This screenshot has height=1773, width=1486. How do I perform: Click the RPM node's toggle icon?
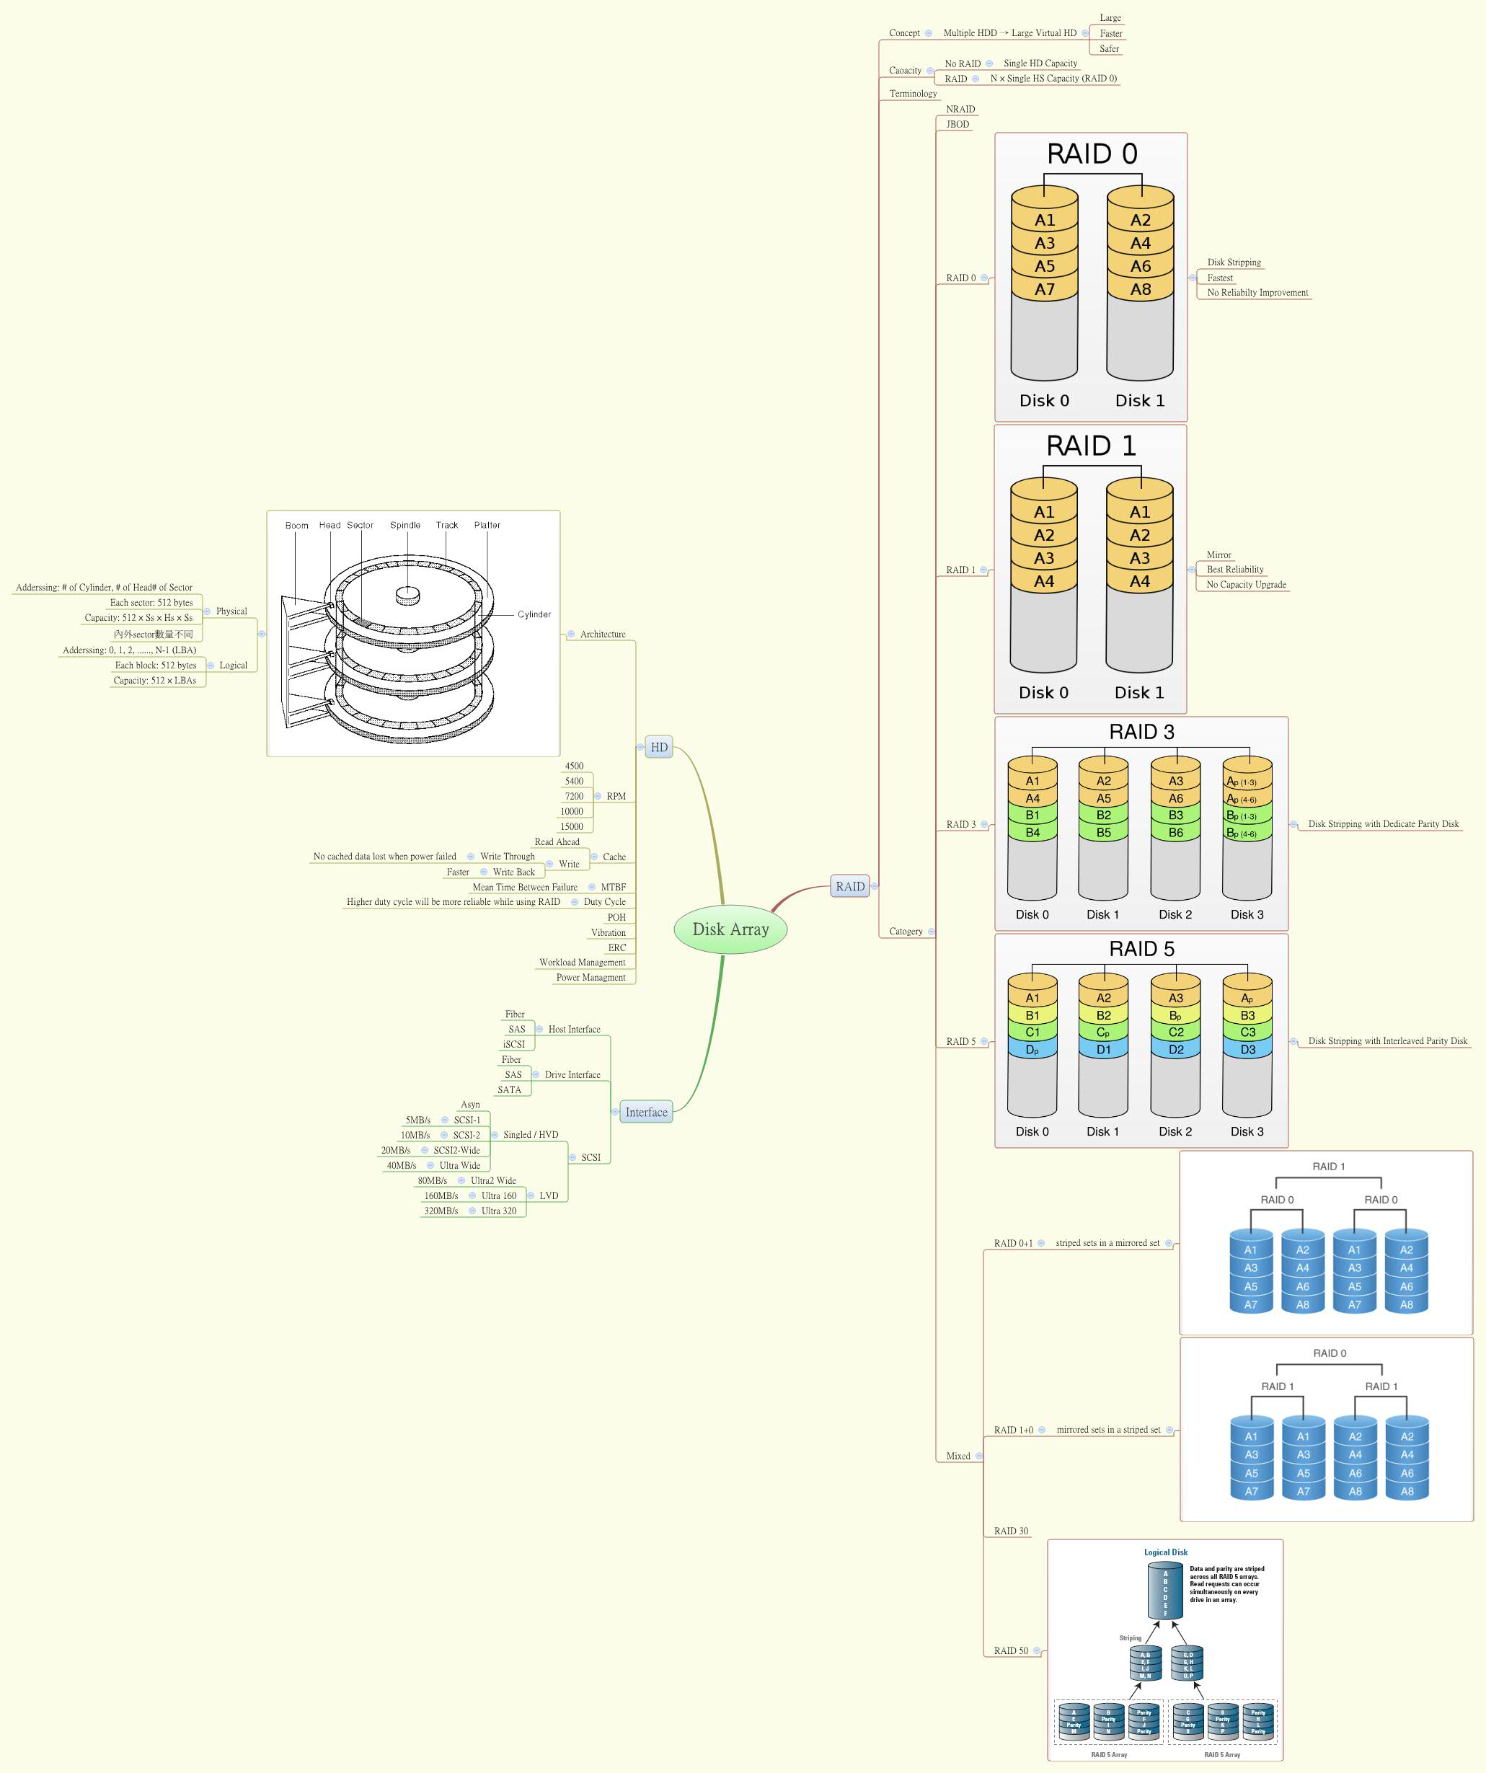597,795
